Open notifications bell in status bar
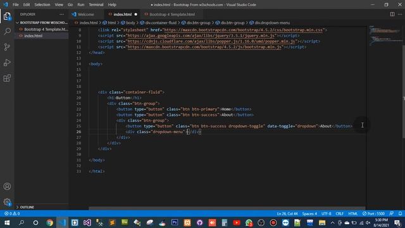 (400, 213)
